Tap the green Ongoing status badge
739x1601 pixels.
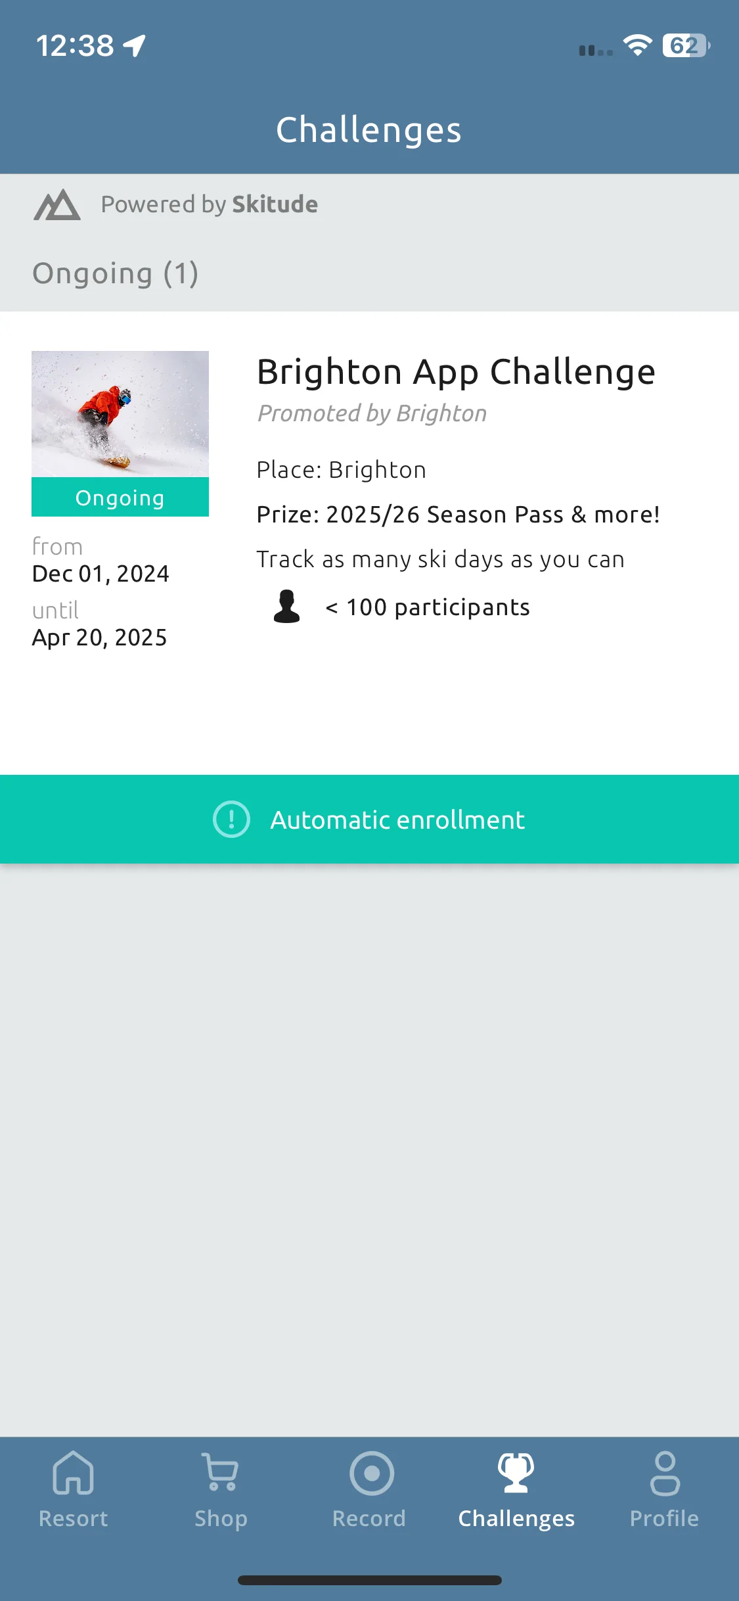[120, 498]
